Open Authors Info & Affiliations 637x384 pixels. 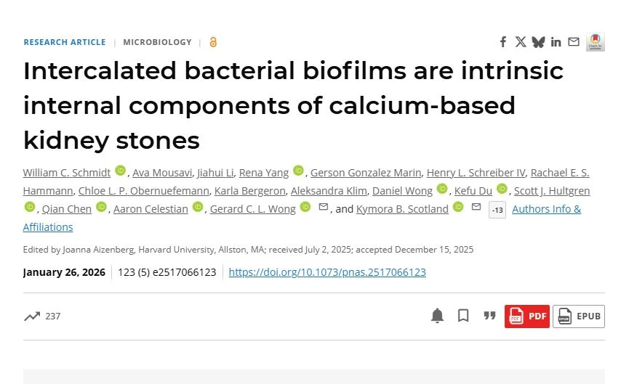coord(546,209)
